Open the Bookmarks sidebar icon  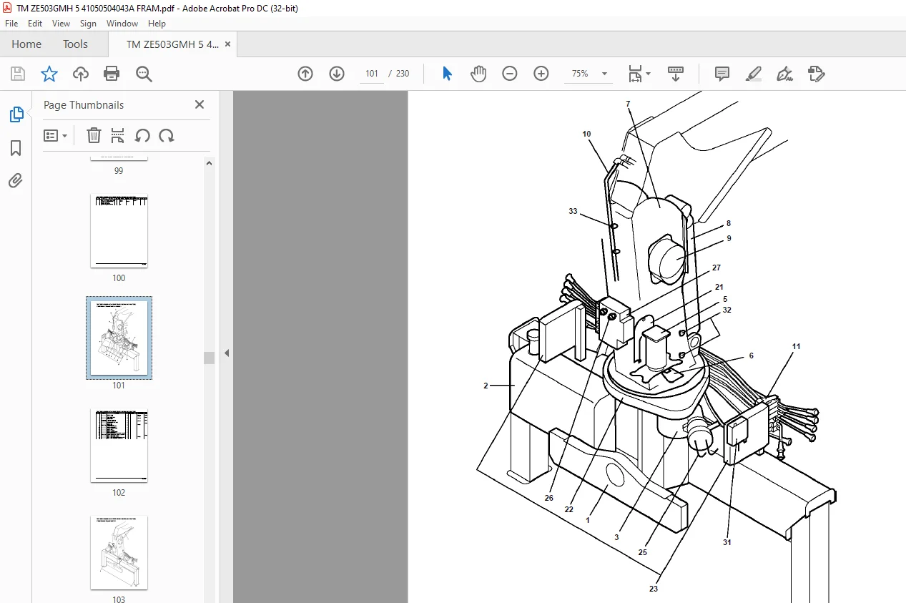pos(16,148)
